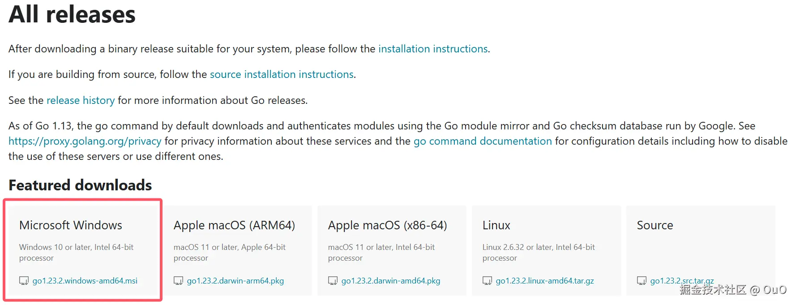Open the installation instructions link
Image resolution: width=796 pixels, height=305 pixels.
pyautogui.click(x=433, y=49)
